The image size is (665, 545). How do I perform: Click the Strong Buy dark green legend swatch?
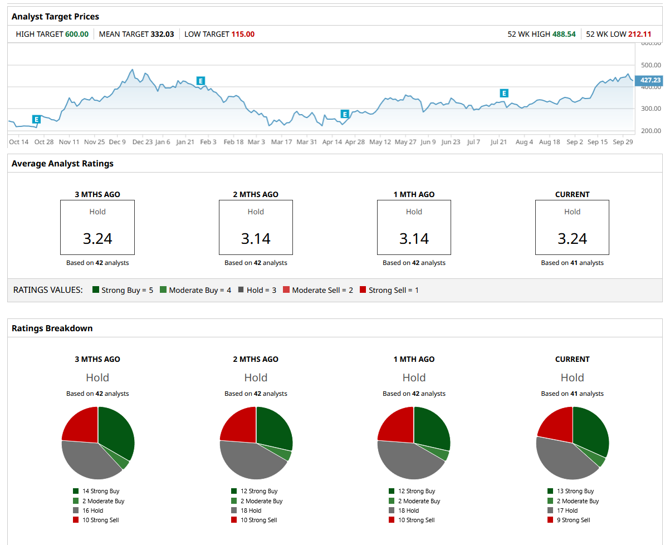96,290
